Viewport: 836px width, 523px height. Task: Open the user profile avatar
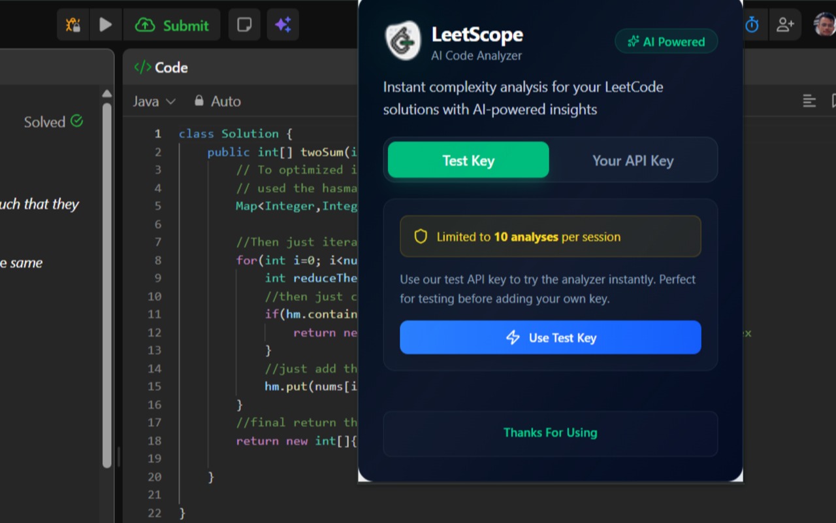click(826, 24)
